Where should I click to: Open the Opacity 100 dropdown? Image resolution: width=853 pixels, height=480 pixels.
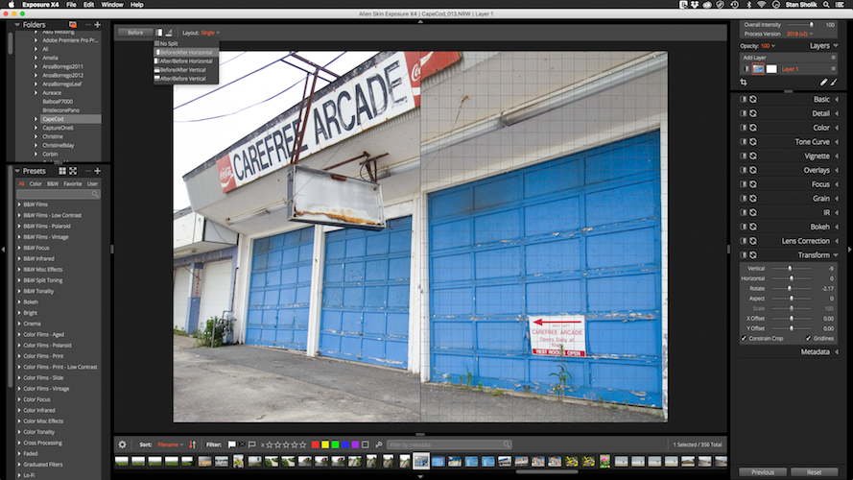[x=768, y=46]
